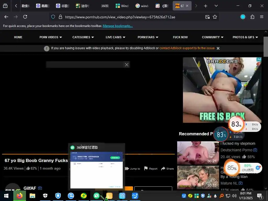Viewport: 268px width, 201px height.
Task: Reload the page with the refresh icon
Action: click(25, 17)
